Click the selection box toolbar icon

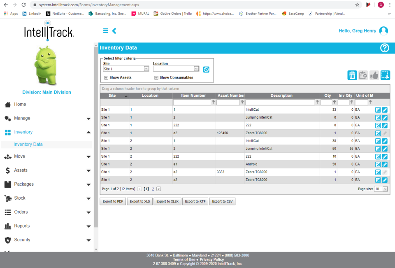click(x=385, y=75)
